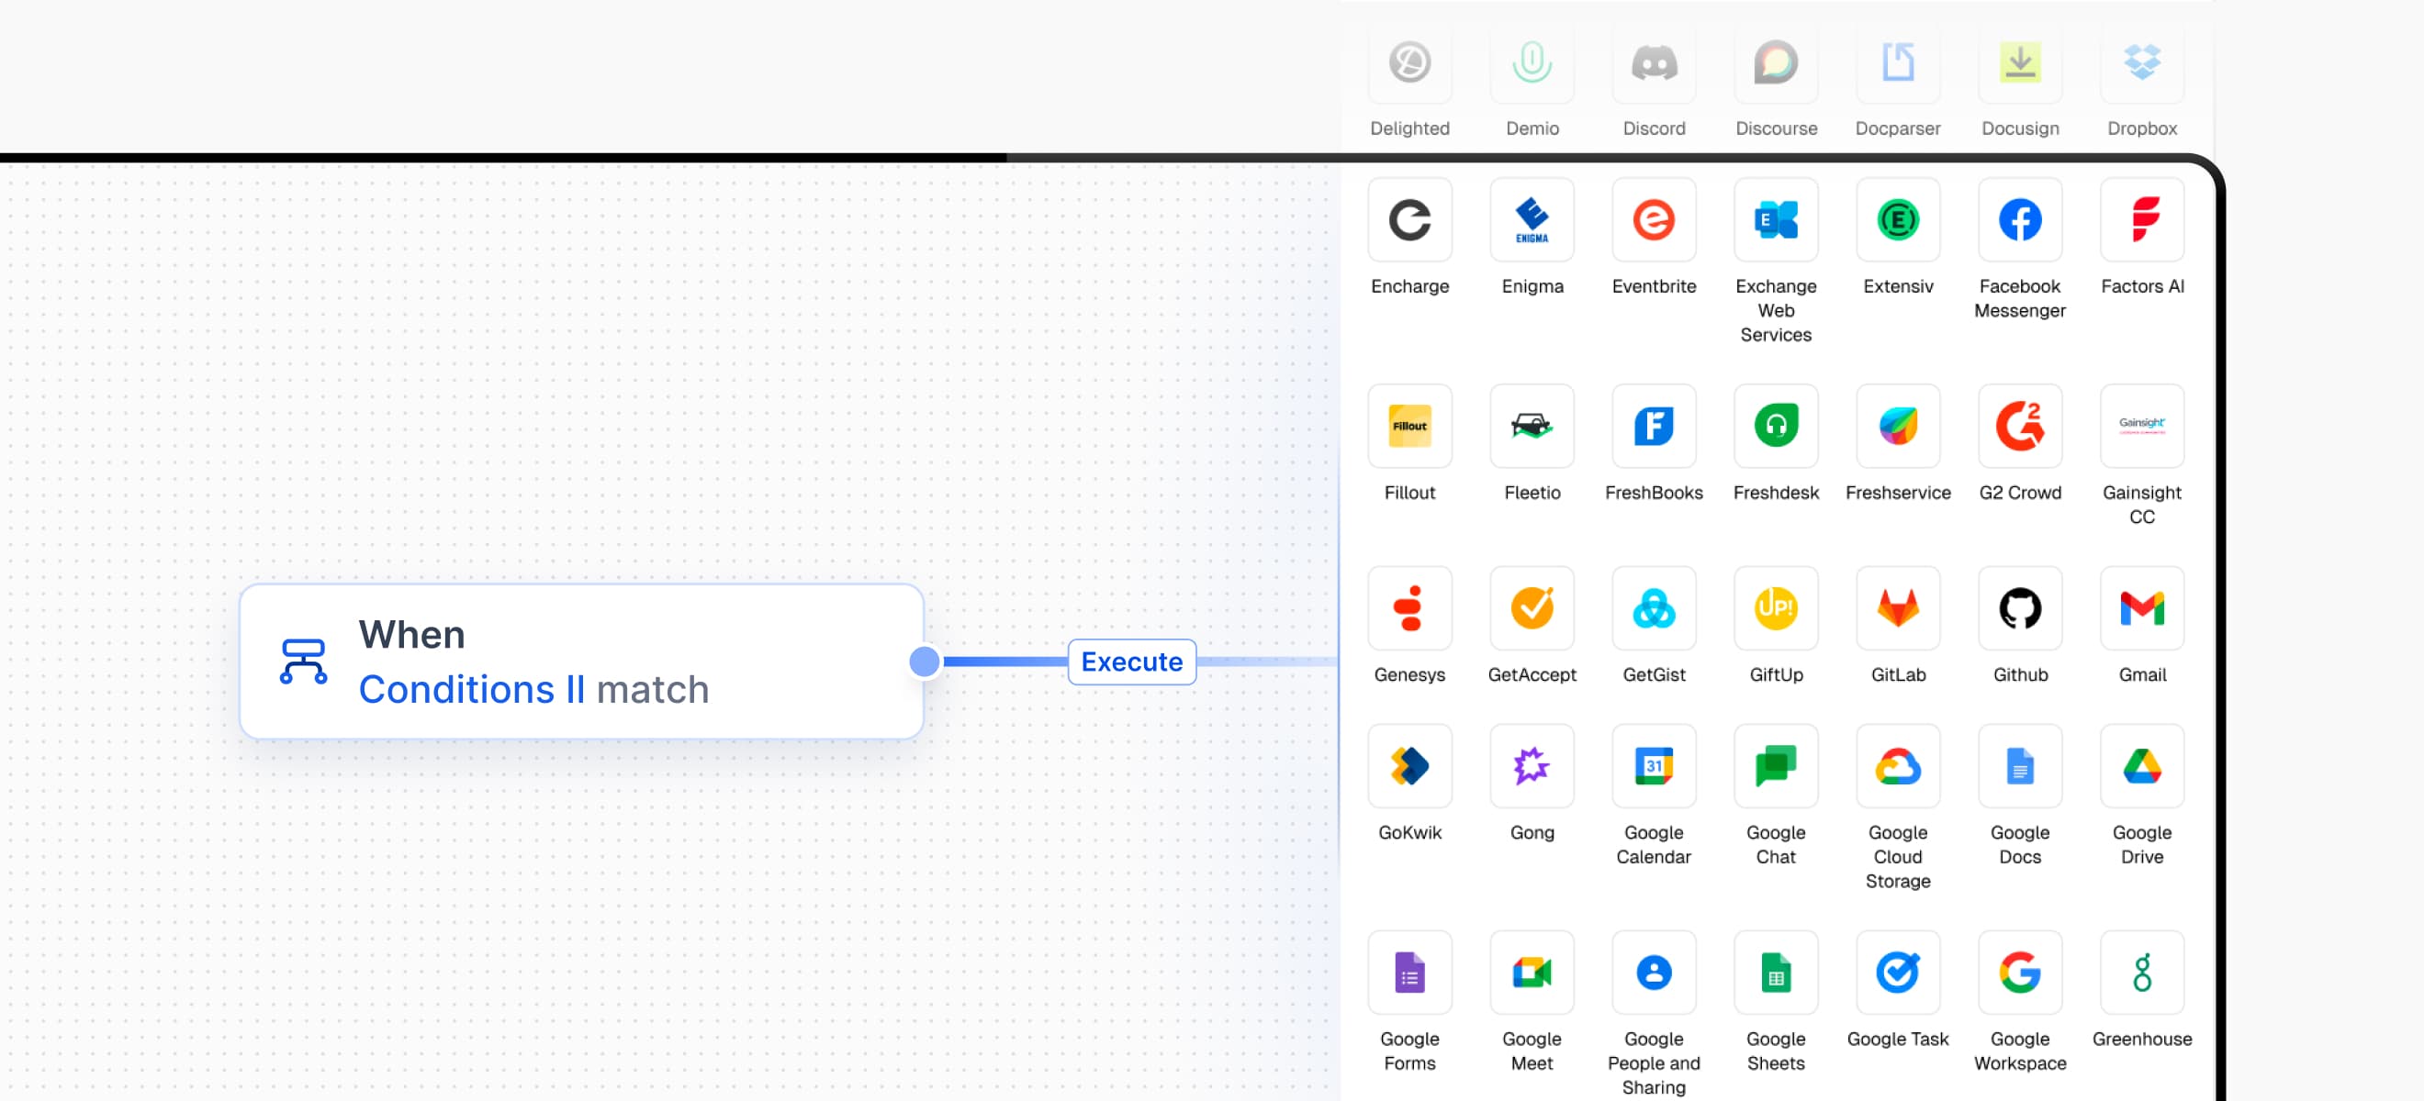Select the Fillout app icon
This screenshot has width=2424, height=1101.
(1408, 426)
